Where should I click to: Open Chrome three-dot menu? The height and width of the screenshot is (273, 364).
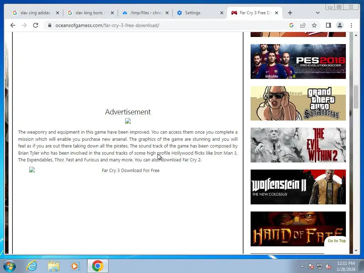351,25
